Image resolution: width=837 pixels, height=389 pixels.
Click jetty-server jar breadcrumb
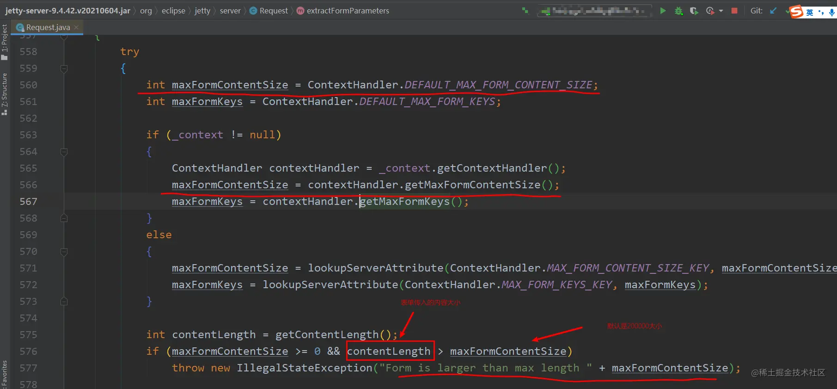click(x=67, y=11)
